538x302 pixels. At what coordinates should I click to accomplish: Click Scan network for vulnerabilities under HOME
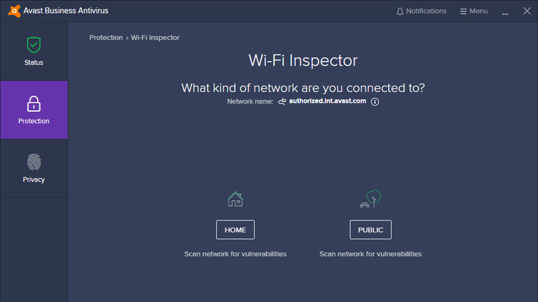(x=235, y=254)
